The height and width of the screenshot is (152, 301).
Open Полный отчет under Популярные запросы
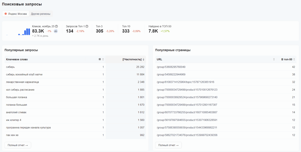pos(18,145)
